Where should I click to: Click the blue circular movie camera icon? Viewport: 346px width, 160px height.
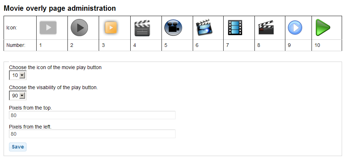(x=173, y=28)
